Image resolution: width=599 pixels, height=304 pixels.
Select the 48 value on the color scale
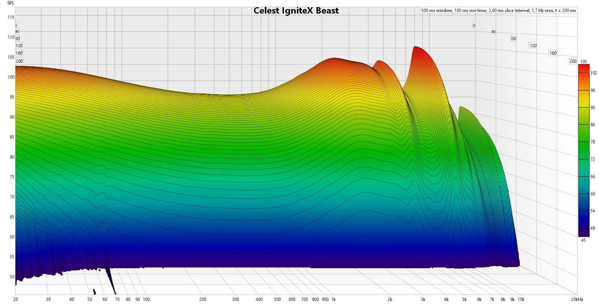coord(593,228)
